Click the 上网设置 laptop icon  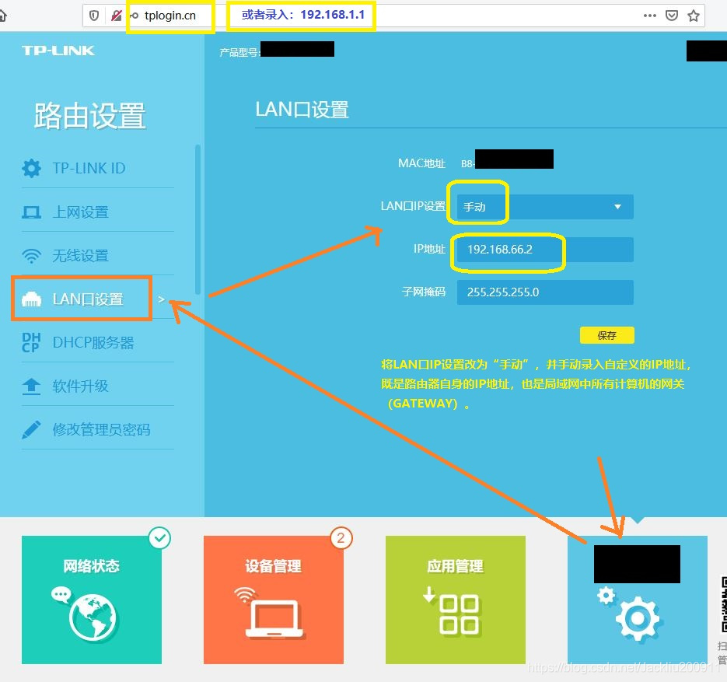[32, 212]
